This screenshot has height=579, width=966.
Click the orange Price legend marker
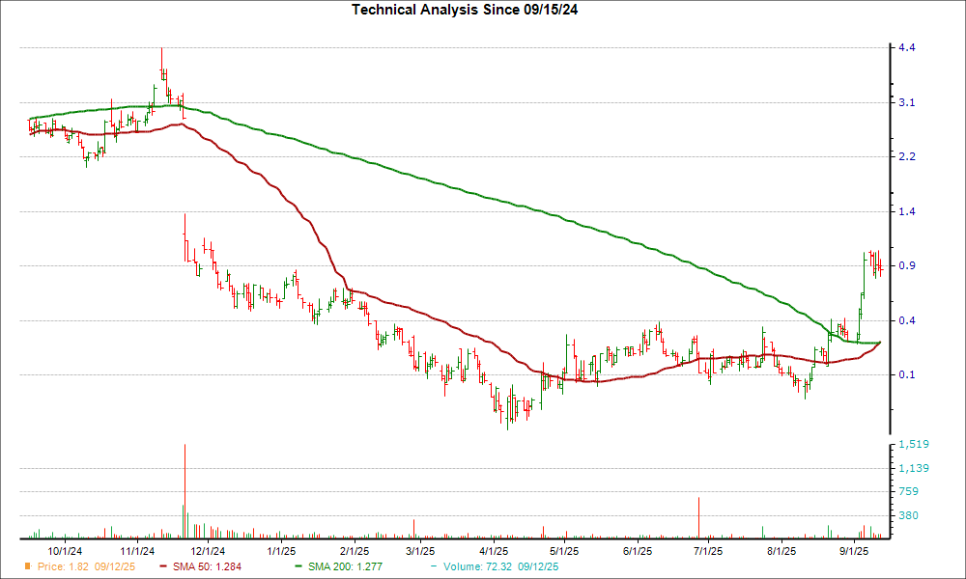point(28,566)
